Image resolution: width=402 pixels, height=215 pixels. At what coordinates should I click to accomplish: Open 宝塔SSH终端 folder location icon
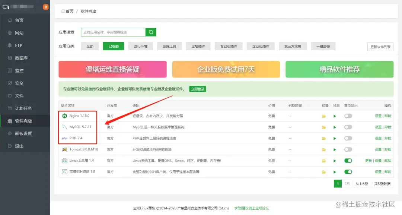[x=324, y=172]
